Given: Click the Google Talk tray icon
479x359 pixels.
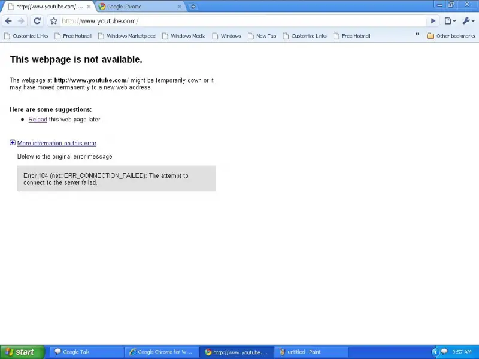Looking at the screenshot, I should [444, 352].
